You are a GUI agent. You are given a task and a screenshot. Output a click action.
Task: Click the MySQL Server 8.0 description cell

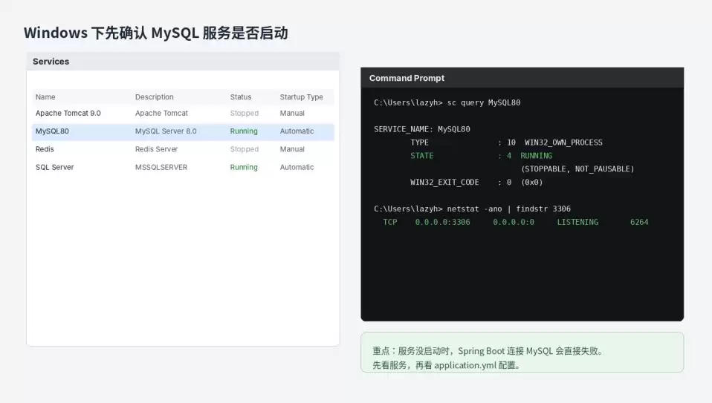coord(166,131)
